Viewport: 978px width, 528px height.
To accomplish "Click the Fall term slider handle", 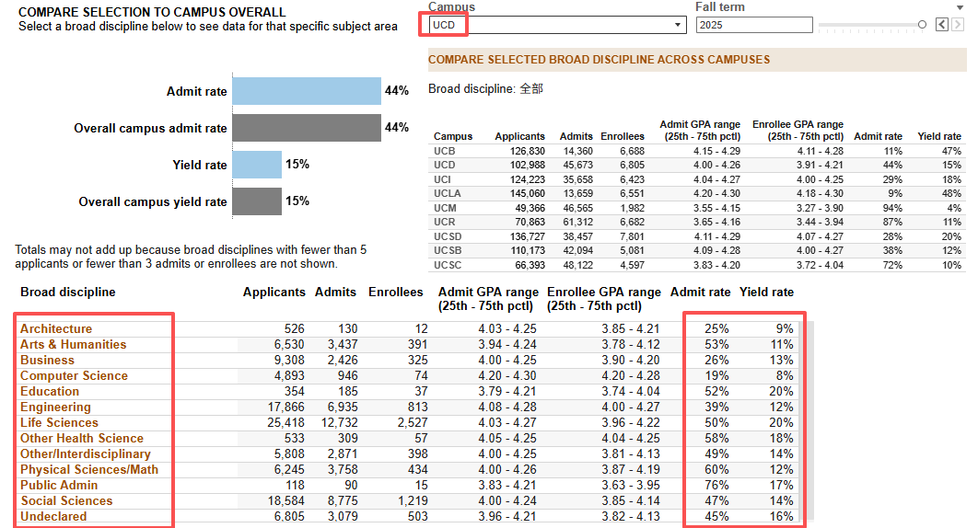I will pyautogui.click(x=922, y=25).
